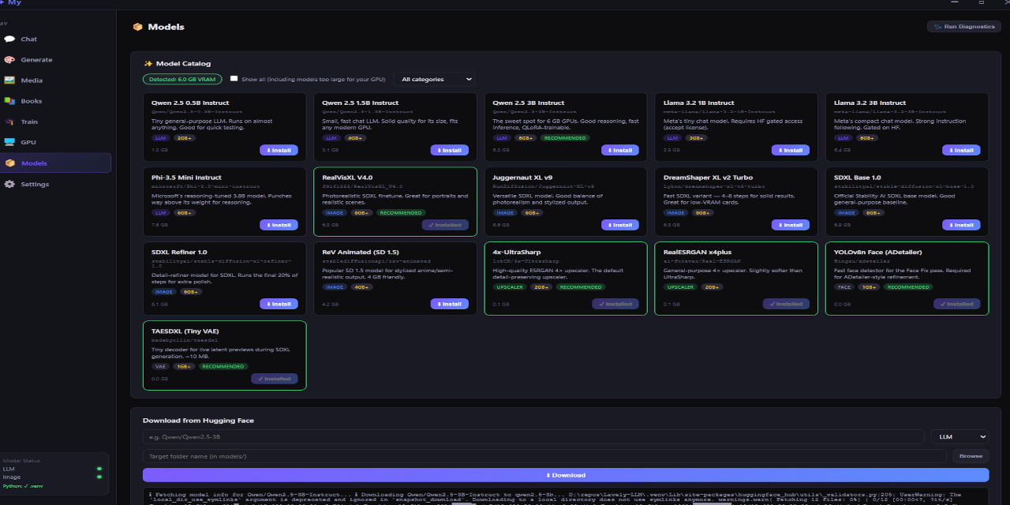This screenshot has height=505, width=1010.
Task: Install Qwen 2.5 0.5B Instruct
Action: [279, 150]
